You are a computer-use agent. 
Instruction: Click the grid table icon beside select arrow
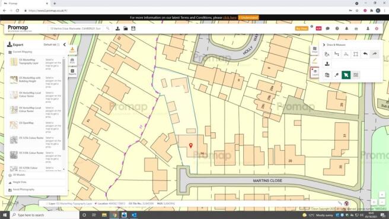[x=356, y=75]
